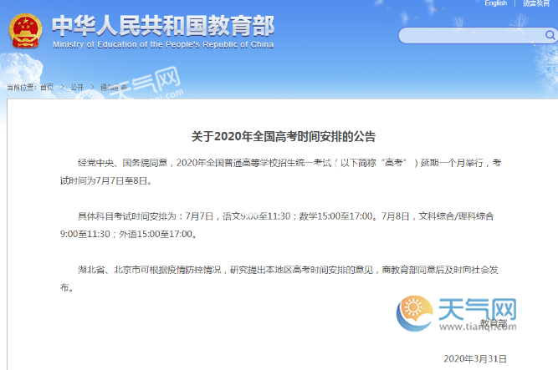This screenshot has height=370, width=558.
Task: Switch to the English version link
Action: (496, 3)
